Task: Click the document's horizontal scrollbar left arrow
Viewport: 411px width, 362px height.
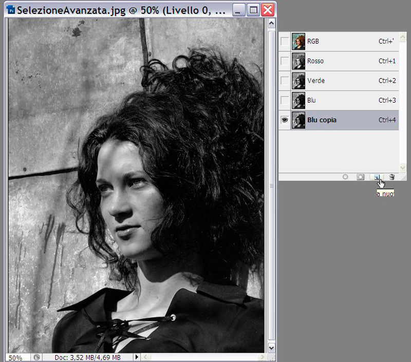Action: [x=146, y=357]
